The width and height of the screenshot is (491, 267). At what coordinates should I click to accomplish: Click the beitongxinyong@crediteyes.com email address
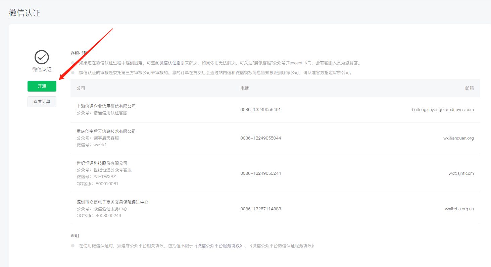[443, 110]
